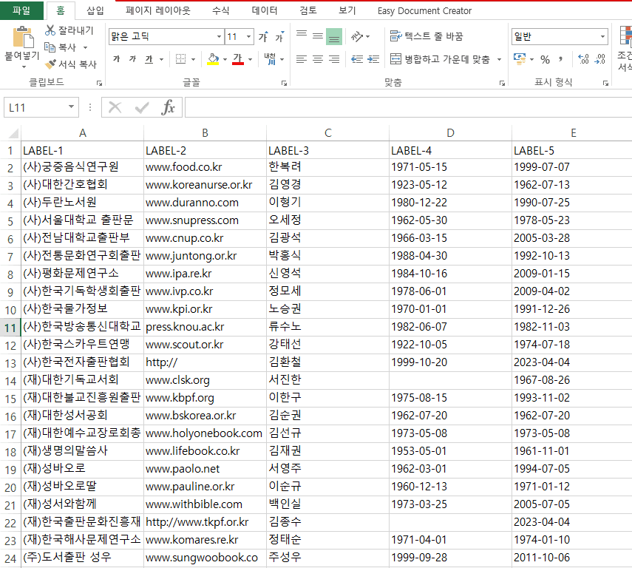Toggle bold formatting
Screen dimensions: 632x568
coord(117,59)
